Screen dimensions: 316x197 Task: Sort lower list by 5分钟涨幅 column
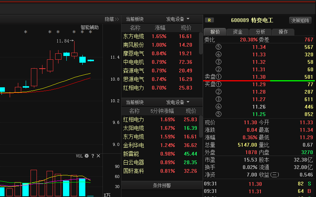tap(162, 111)
